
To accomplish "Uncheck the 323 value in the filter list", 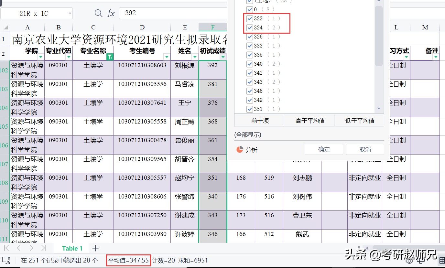I will (249, 18).
